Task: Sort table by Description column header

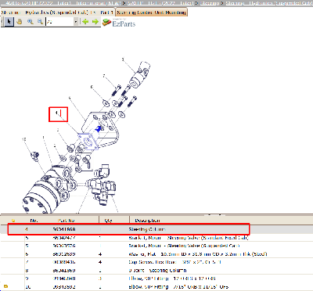Action: click(x=147, y=221)
